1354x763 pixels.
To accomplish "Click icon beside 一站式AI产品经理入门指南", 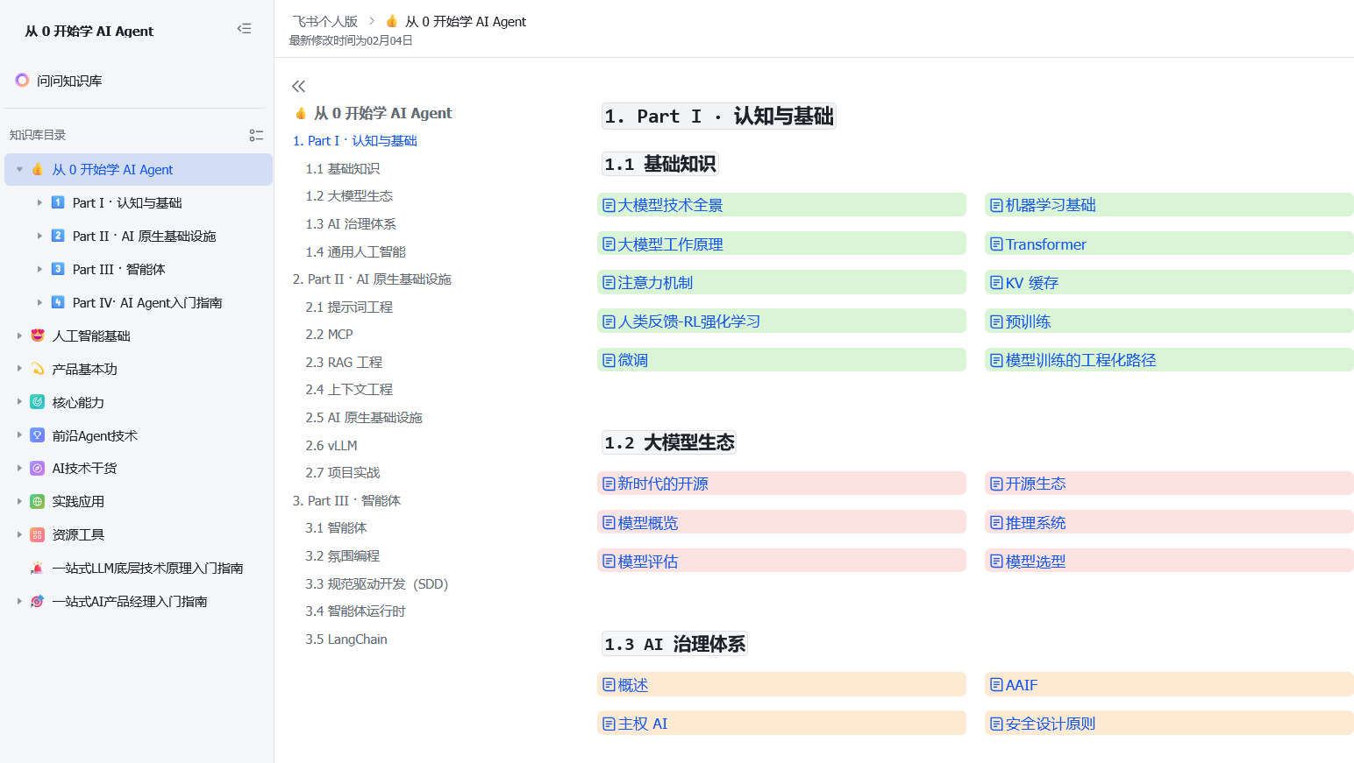I will [x=37, y=601].
